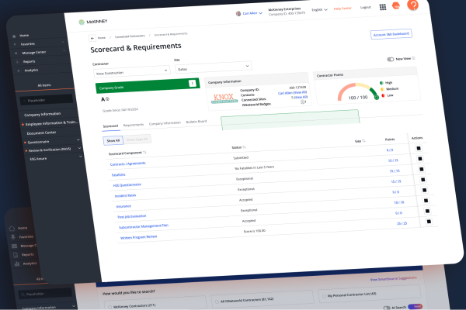Click the Knox Construction logo

tap(224, 98)
